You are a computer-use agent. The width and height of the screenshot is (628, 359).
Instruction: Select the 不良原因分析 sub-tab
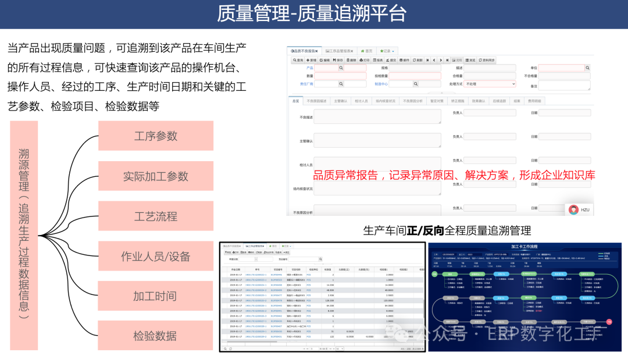point(413,101)
